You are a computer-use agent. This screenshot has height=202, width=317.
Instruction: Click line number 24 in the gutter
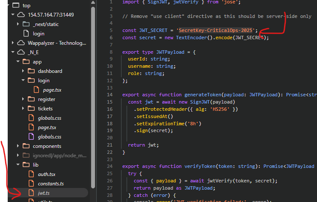click(x=110, y=166)
